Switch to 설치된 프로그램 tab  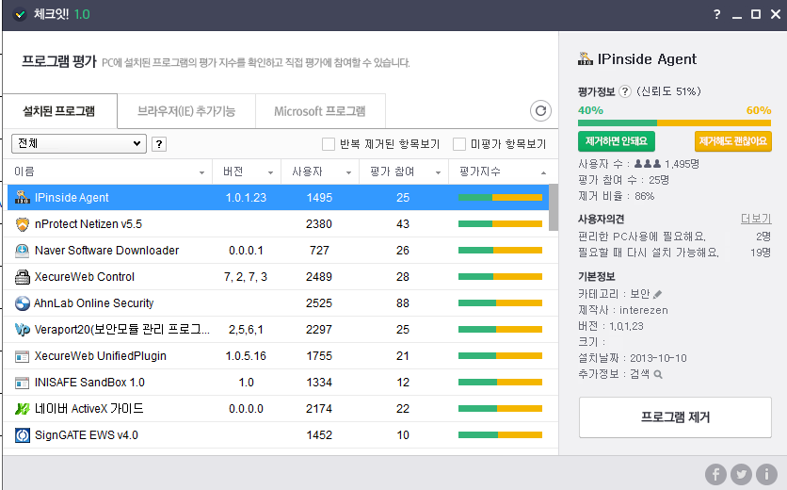tap(59, 111)
